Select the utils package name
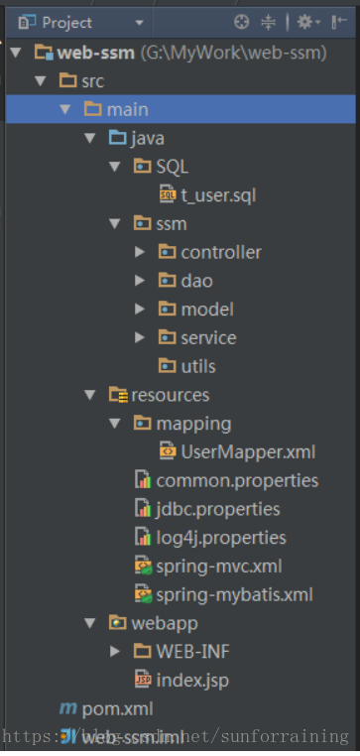360x756 pixels. pos(198,366)
